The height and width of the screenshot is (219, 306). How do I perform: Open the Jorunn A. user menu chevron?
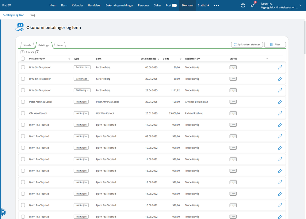pos(300,5)
